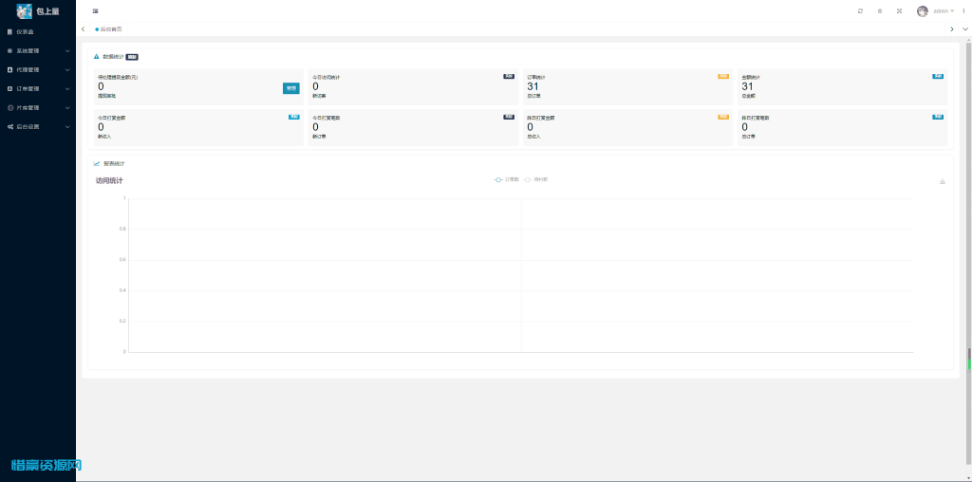Image resolution: width=972 pixels, height=482 pixels.
Task: Expand the 订单管理 sidebar menu
Action: click(x=37, y=88)
